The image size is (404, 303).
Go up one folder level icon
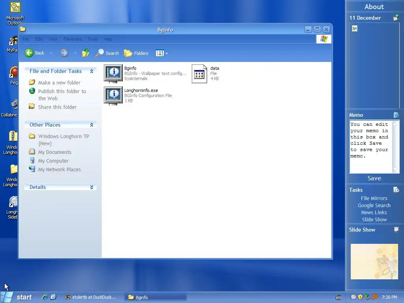tap(86, 53)
